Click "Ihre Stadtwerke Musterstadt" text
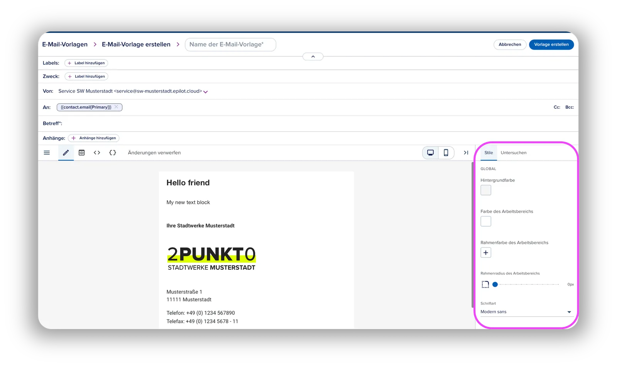This screenshot has height=368, width=617. (x=201, y=226)
